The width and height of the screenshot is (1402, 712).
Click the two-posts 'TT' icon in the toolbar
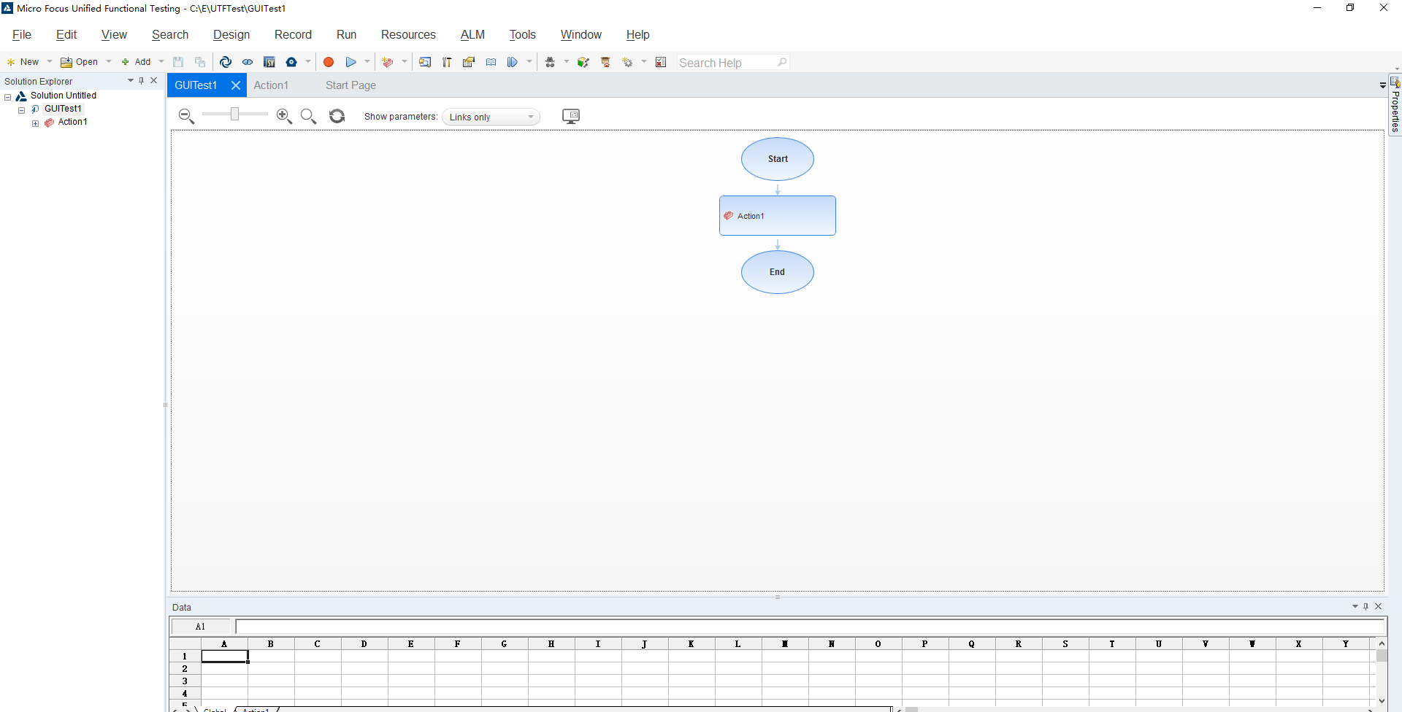coord(447,62)
